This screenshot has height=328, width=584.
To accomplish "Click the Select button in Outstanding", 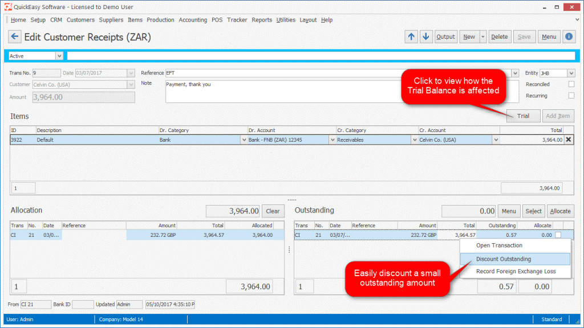I will (533, 211).
